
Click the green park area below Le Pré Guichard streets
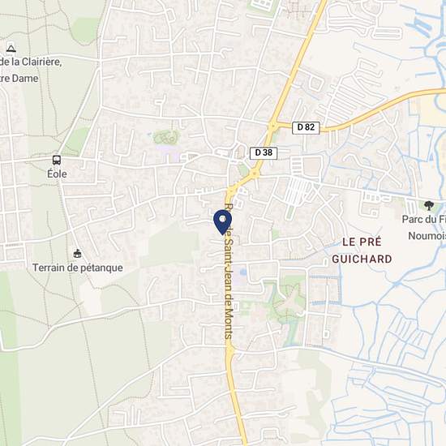[x=287, y=298]
